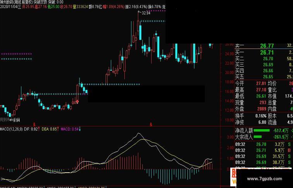Select the 买二 bid row at 26.70
This screenshot has height=188, width=293.
point(264,59)
